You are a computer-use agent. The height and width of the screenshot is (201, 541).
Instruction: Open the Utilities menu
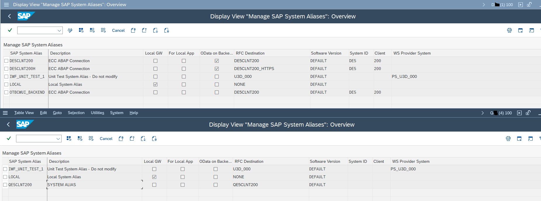pyautogui.click(x=98, y=113)
